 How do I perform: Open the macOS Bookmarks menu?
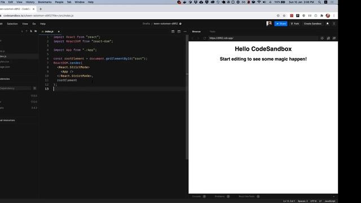coord(45,2)
